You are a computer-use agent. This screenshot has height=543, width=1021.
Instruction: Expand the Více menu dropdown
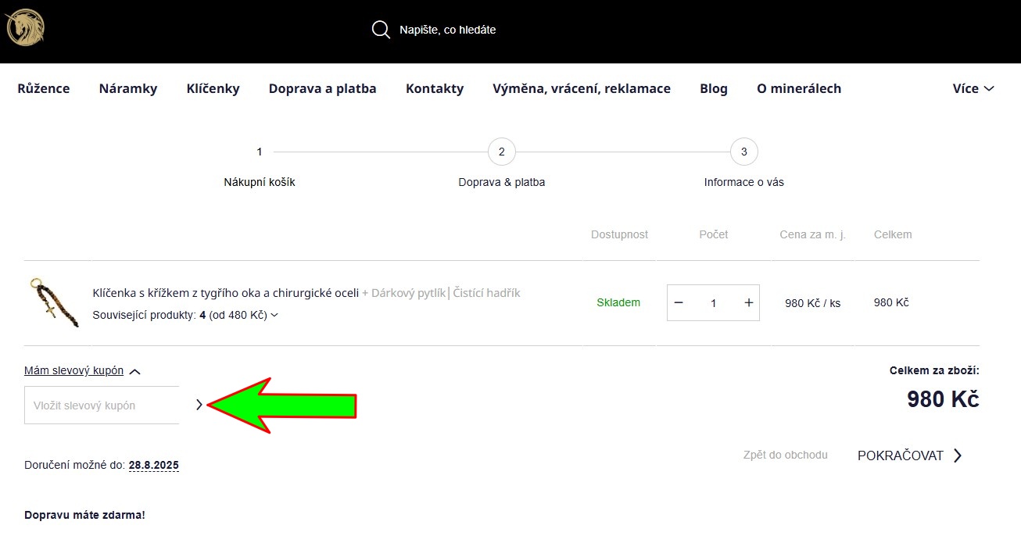point(973,88)
